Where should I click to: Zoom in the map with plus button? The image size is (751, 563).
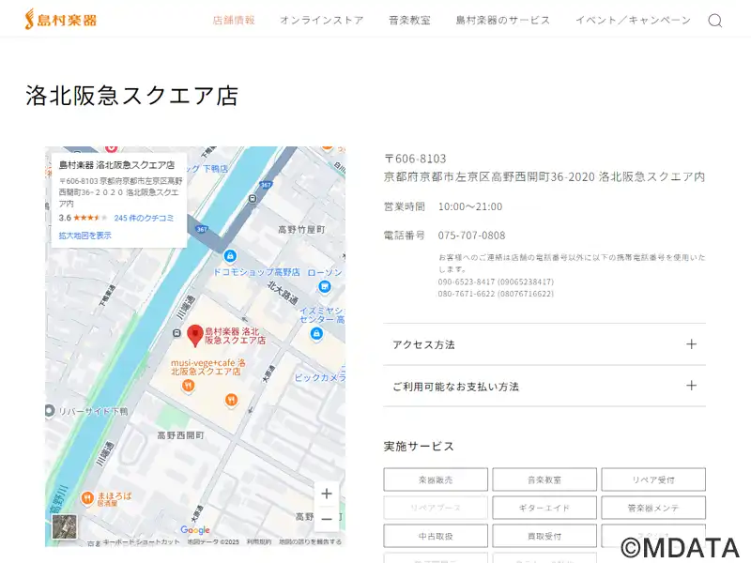(x=327, y=494)
